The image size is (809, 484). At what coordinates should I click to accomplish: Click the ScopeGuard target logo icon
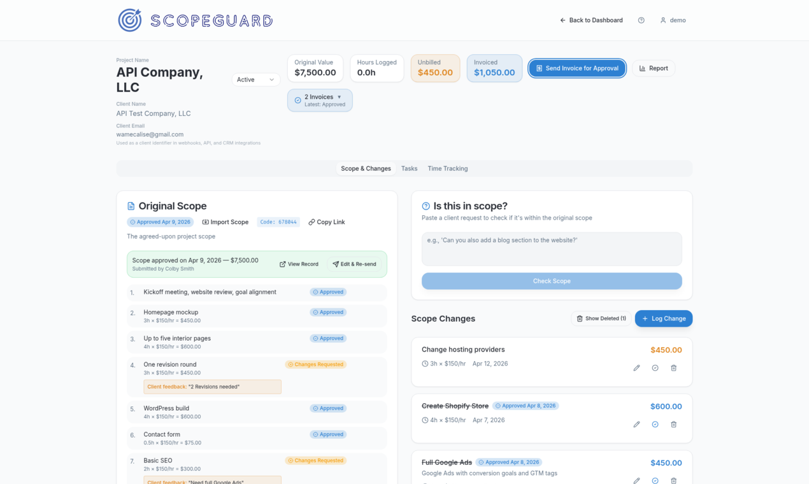coord(130,20)
